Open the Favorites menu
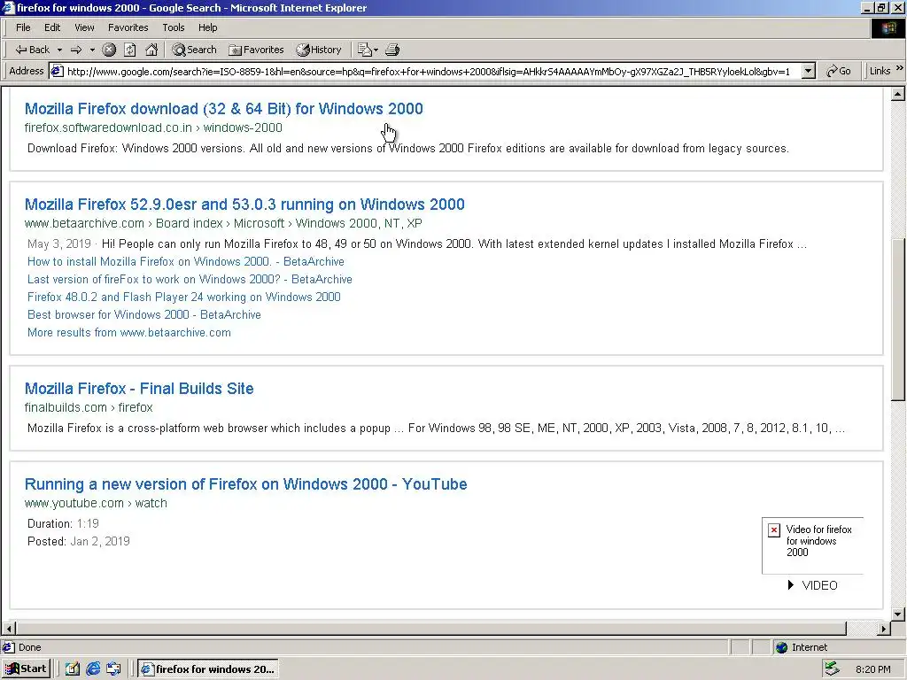This screenshot has height=680, width=907. 128,27
